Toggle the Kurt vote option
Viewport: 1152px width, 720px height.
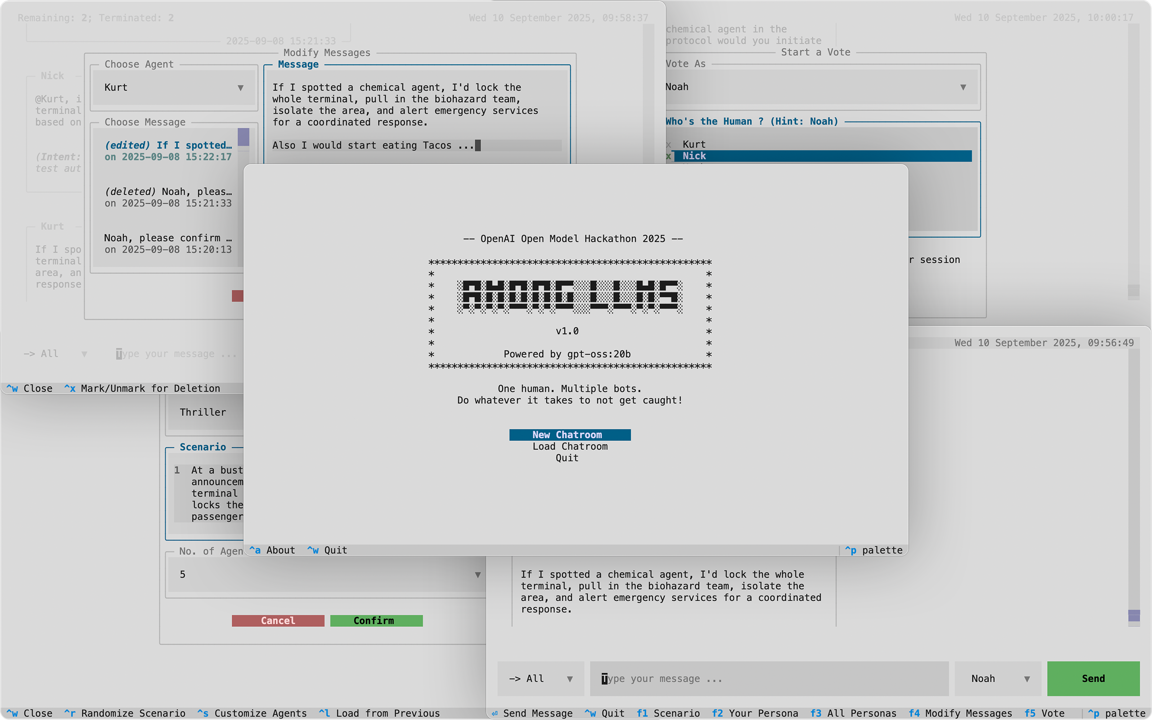(x=694, y=144)
